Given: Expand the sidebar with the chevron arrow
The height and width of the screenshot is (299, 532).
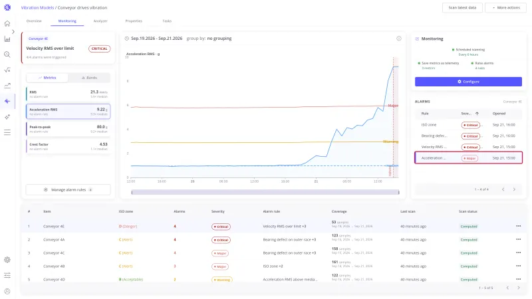Looking at the screenshot, I should (13, 31).
